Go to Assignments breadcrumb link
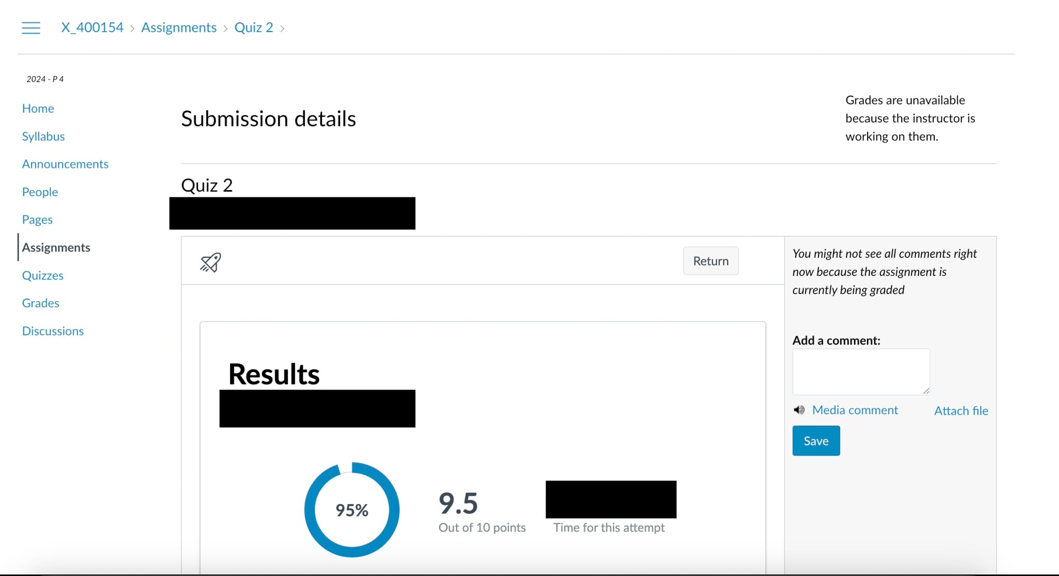This screenshot has height=576, width=1059. pos(179,27)
